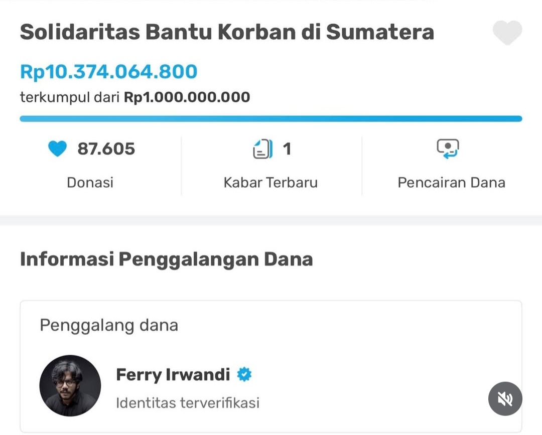Click the 87.605 donation count

click(x=106, y=149)
